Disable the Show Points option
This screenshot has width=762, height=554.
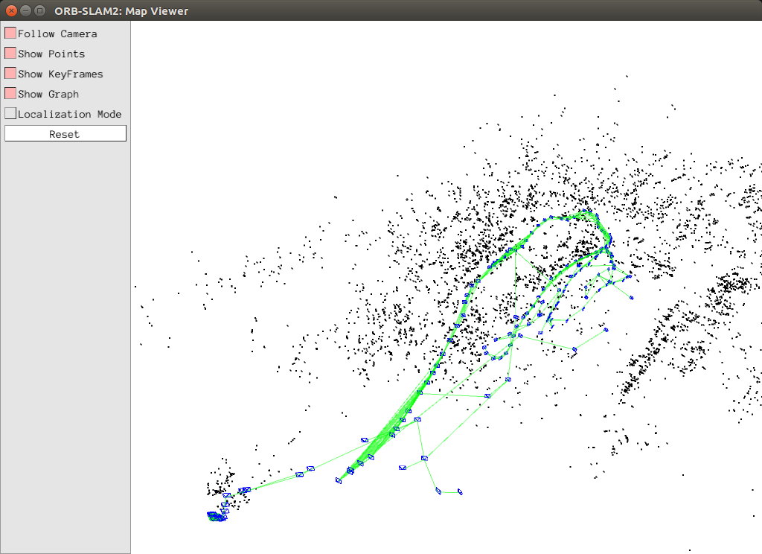(x=10, y=53)
